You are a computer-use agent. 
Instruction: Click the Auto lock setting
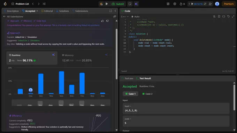(x=135, y=17)
